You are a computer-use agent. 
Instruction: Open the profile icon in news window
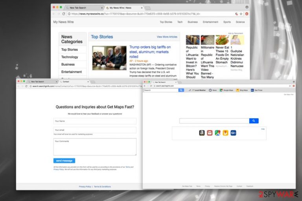pos(247,7)
